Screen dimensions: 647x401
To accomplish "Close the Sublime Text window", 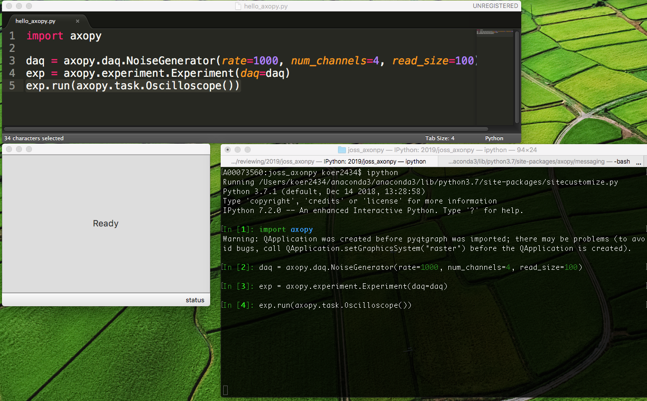I will click(x=9, y=6).
